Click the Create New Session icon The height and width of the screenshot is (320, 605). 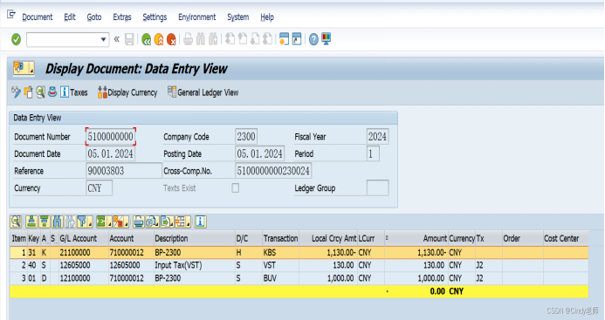[284, 39]
